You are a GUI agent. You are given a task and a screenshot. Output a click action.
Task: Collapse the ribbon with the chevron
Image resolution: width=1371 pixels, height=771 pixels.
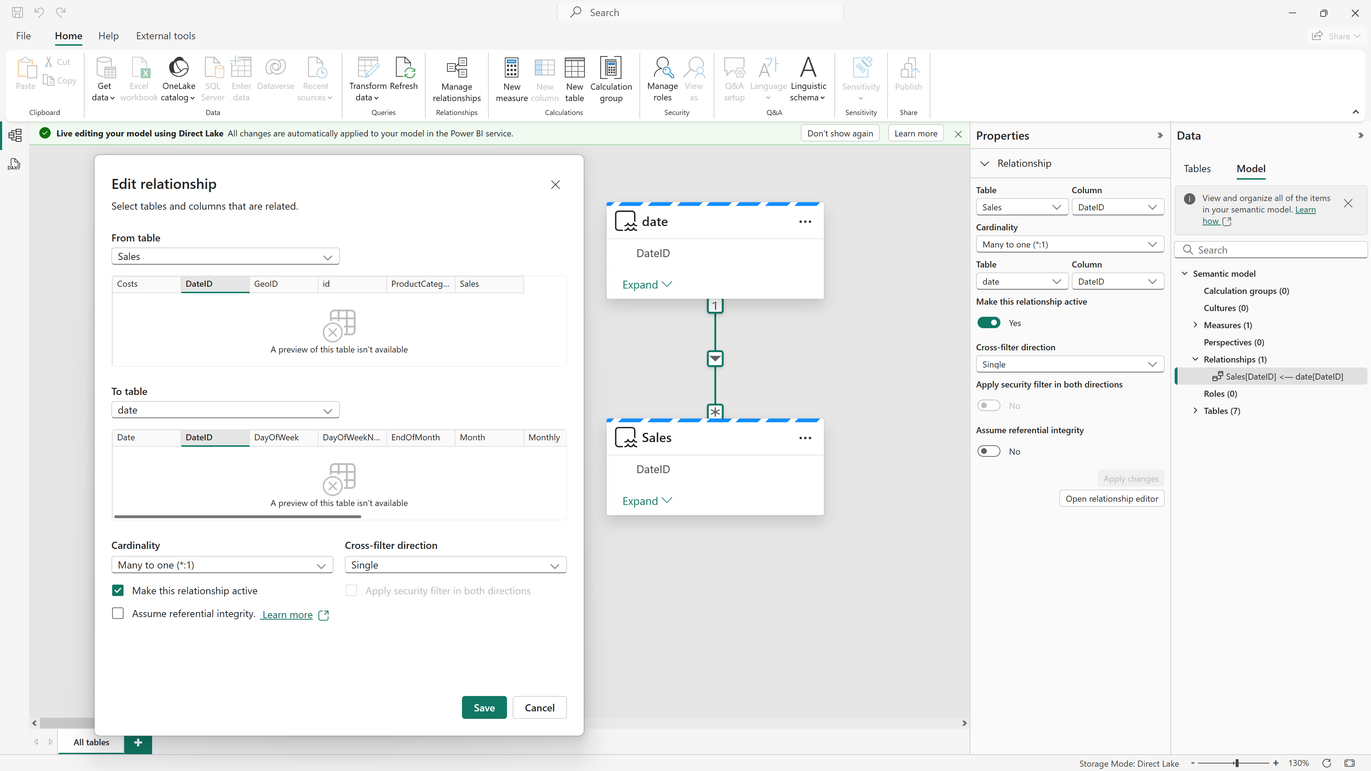(x=1356, y=112)
